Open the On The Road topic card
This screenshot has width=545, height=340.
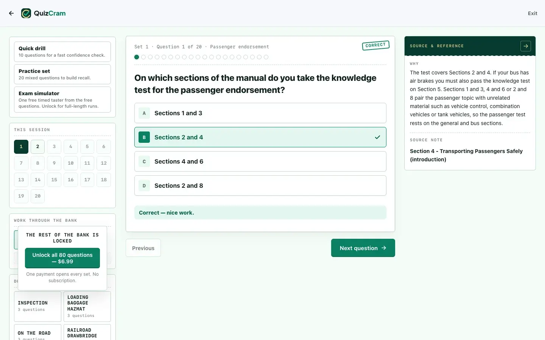click(x=37, y=332)
